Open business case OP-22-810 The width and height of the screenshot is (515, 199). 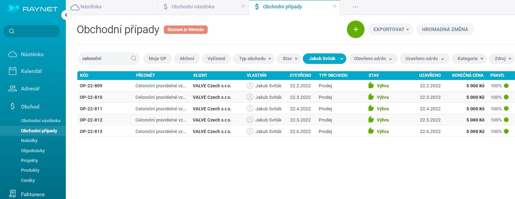pos(91,97)
